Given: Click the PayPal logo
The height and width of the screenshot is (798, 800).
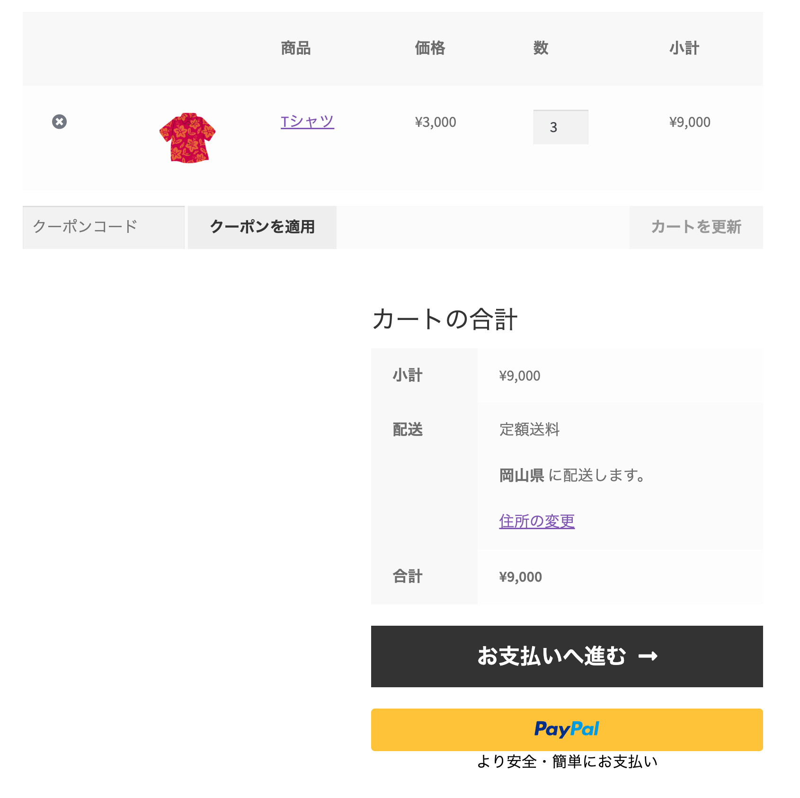Looking at the screenshot, I should pos(567,729).
